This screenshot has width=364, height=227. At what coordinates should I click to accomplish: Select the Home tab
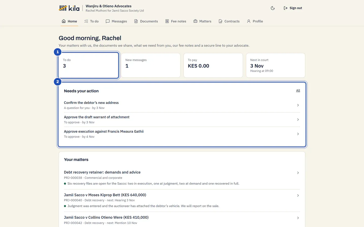tap(70, 21)
